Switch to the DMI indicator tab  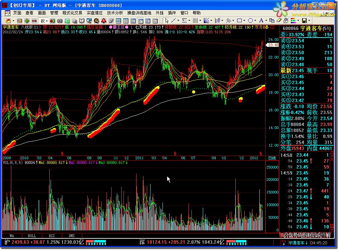pos(72,236)
